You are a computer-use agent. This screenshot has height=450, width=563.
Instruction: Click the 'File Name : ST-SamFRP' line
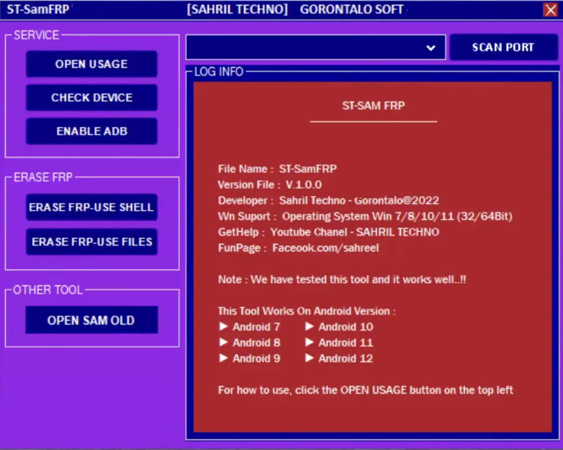pos(277,169)
